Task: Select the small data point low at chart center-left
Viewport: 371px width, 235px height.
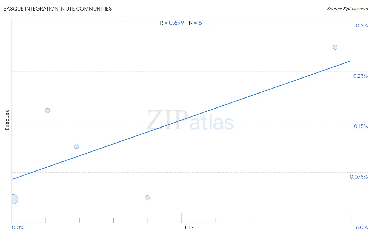Action: pos(148,198)
